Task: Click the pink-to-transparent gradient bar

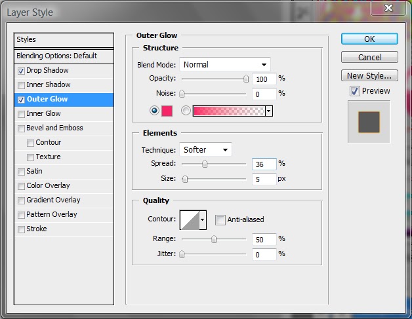Action: click(x=229, y=111)
